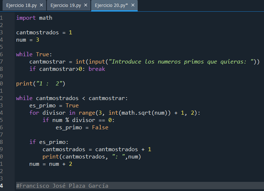The width and height of the screenshot is (264, 191).
Task: Click the 'es_primo = False' assignment
Action: pos(82,127)
